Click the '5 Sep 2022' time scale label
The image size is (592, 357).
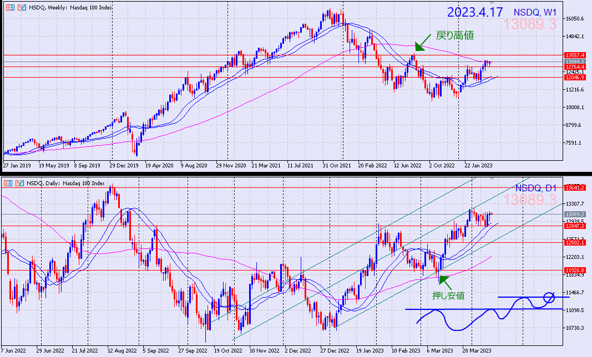(x=156, y=350)
